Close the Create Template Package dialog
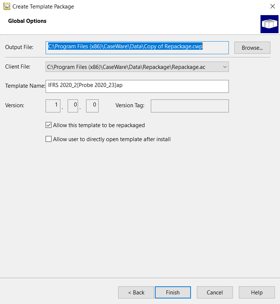This screenshot has width=280, height=304. click(272, 6)
